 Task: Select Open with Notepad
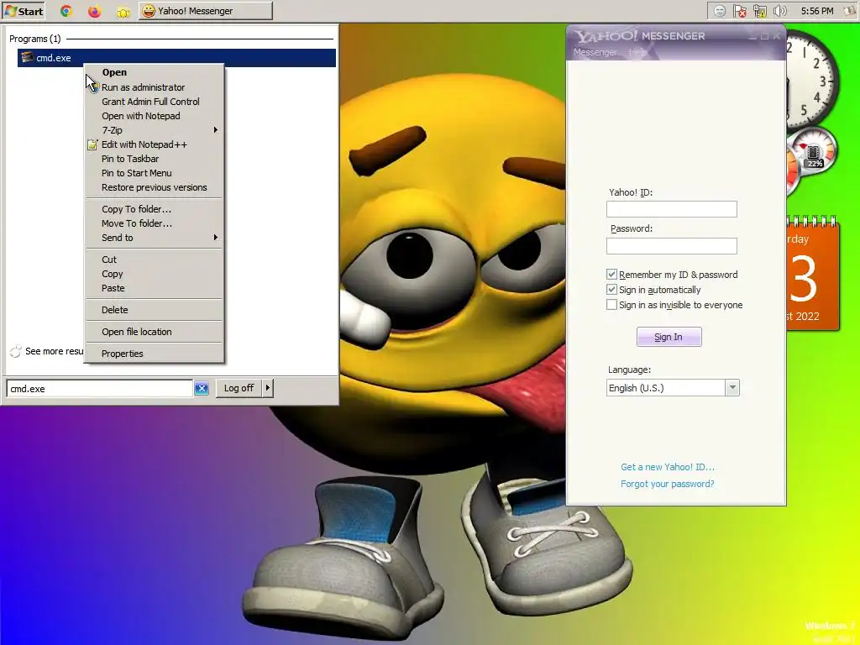click(155, 116)
